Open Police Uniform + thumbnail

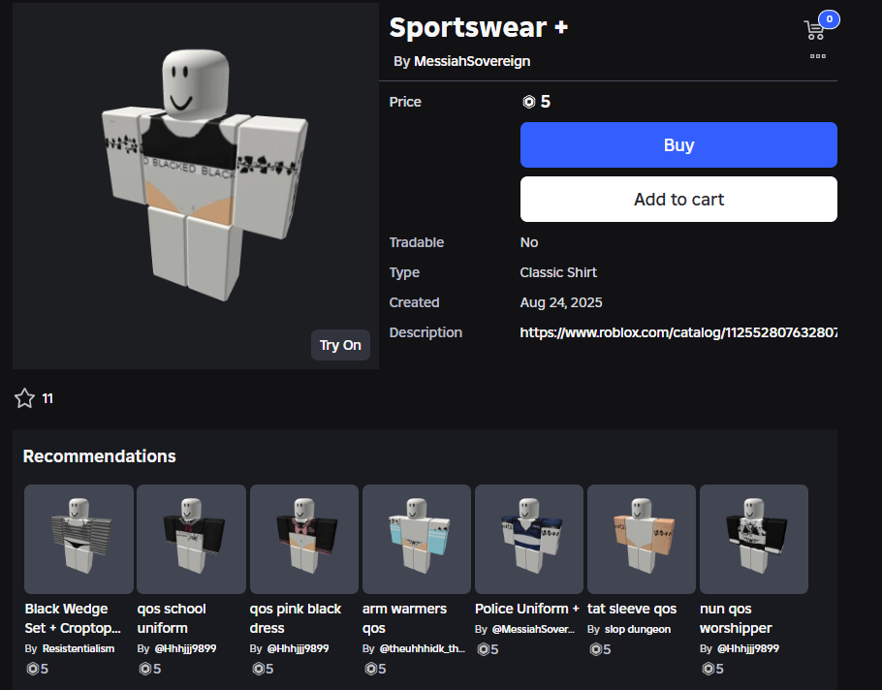pyautogui.click(x=529, y=539)
